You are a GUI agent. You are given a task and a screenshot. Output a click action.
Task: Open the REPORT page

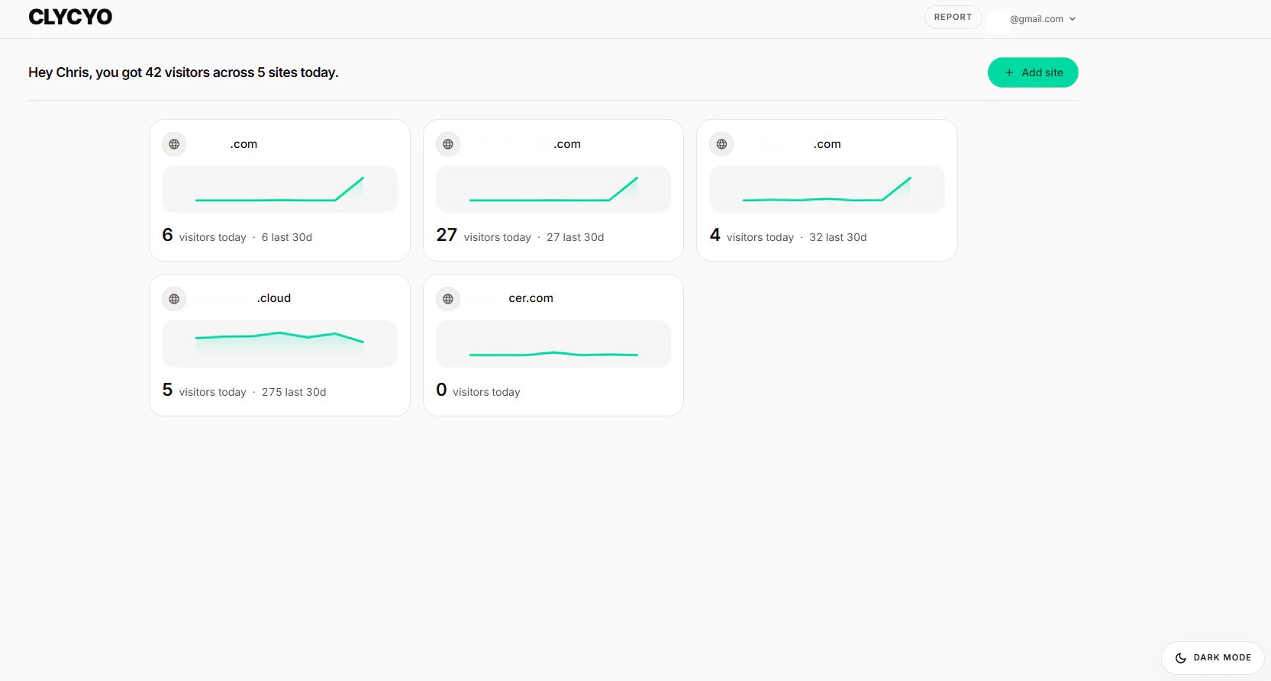point(953,17)
